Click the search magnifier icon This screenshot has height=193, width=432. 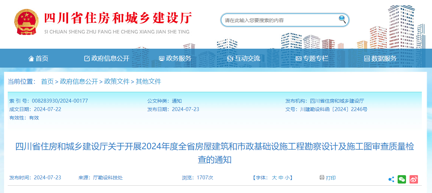[x=342, y=19]
